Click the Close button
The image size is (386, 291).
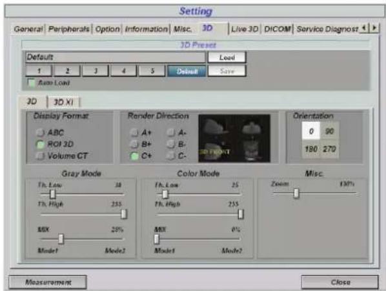340,282
